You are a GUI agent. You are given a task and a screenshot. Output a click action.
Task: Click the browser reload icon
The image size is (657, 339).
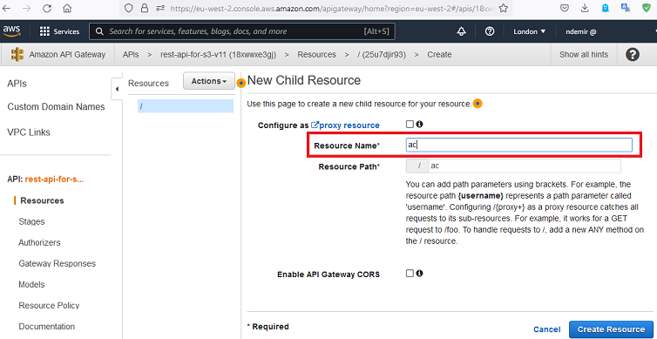47,8
